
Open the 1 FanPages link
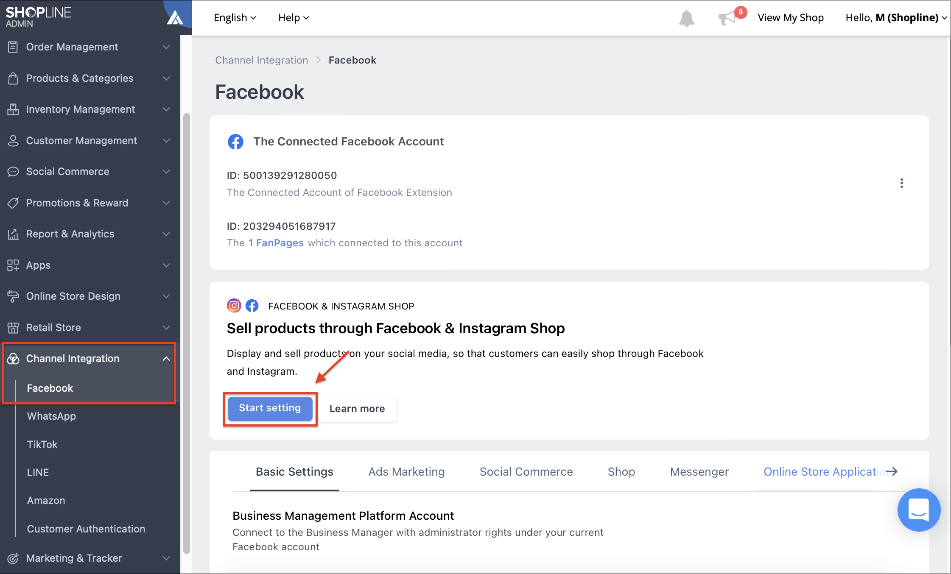276,243
